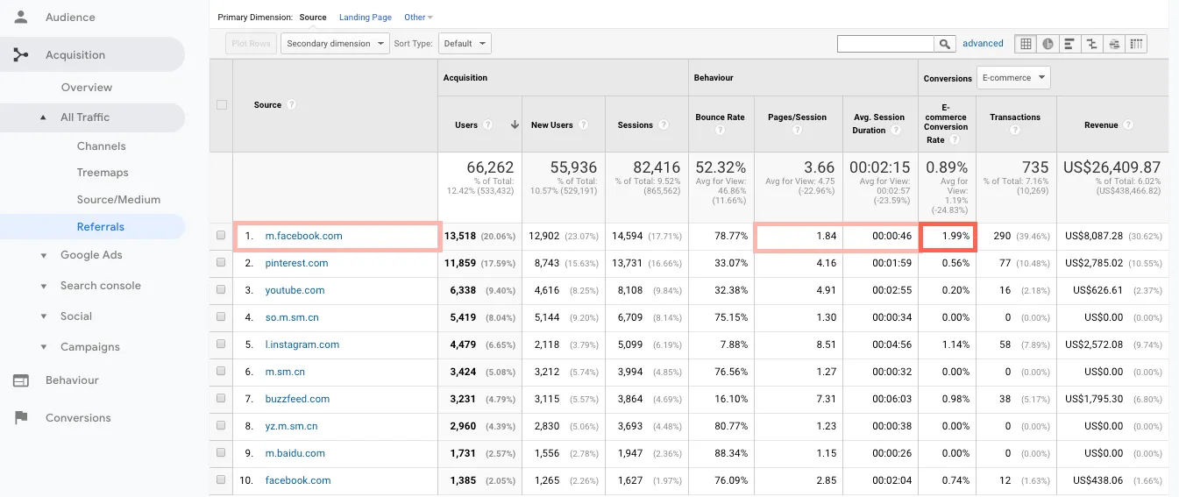Switch to Term cloud view icon
This screenshot has height=497, width=1179.
pyautogui.click(x=1113, y=44)
